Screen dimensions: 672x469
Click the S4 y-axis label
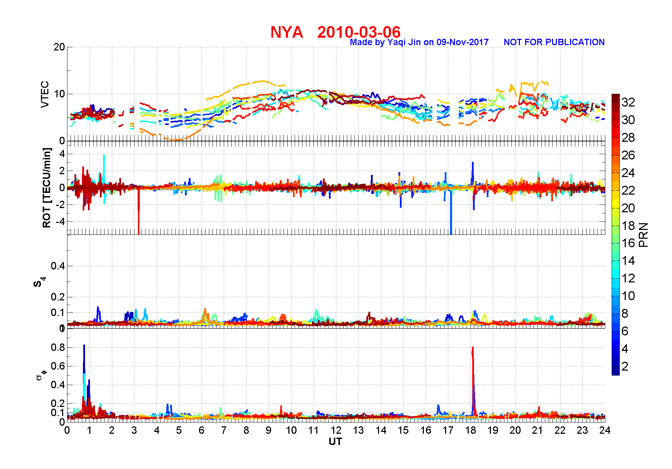(39, 282)
